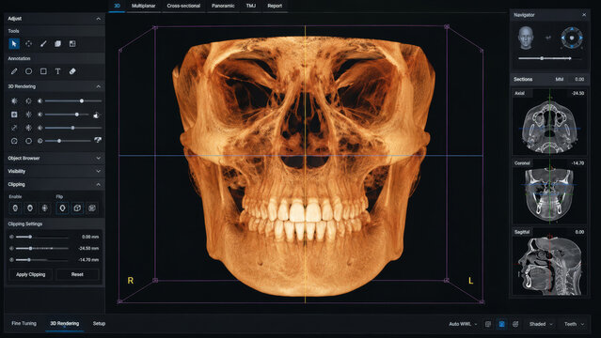The height and width of the screenshot is (338, 601).
Task: Click the diagonal arrows icon in third rendering row
Action: (14, 128)
